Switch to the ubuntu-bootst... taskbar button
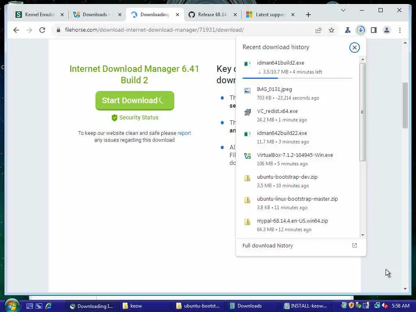This screenshot has width=416, height=312. (x=199, y=306)
